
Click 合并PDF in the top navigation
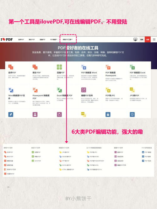pyautogui.click(x=21, y=40)
